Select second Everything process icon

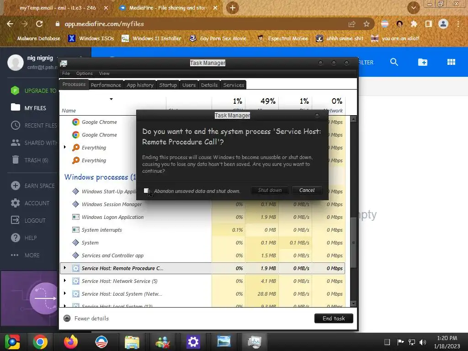click(76, 160)
